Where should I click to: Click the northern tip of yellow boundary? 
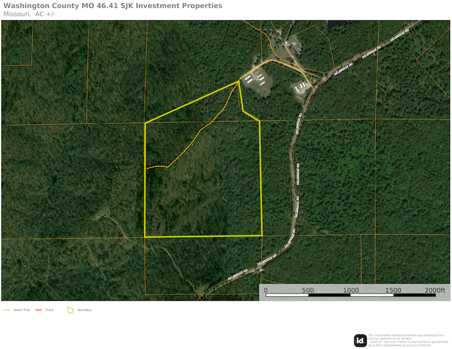point(238,81)
